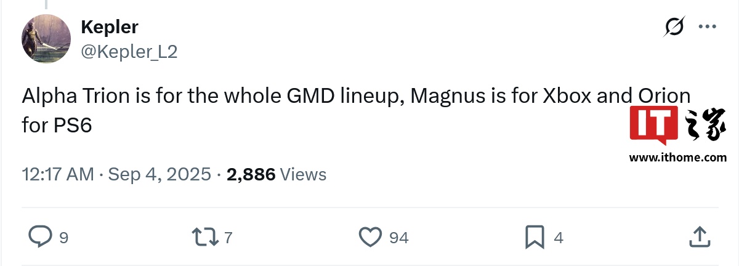Viewport: 739px width, 266px height.
Task: Like the tweet with the heart icon
Action: pos(369,237)
